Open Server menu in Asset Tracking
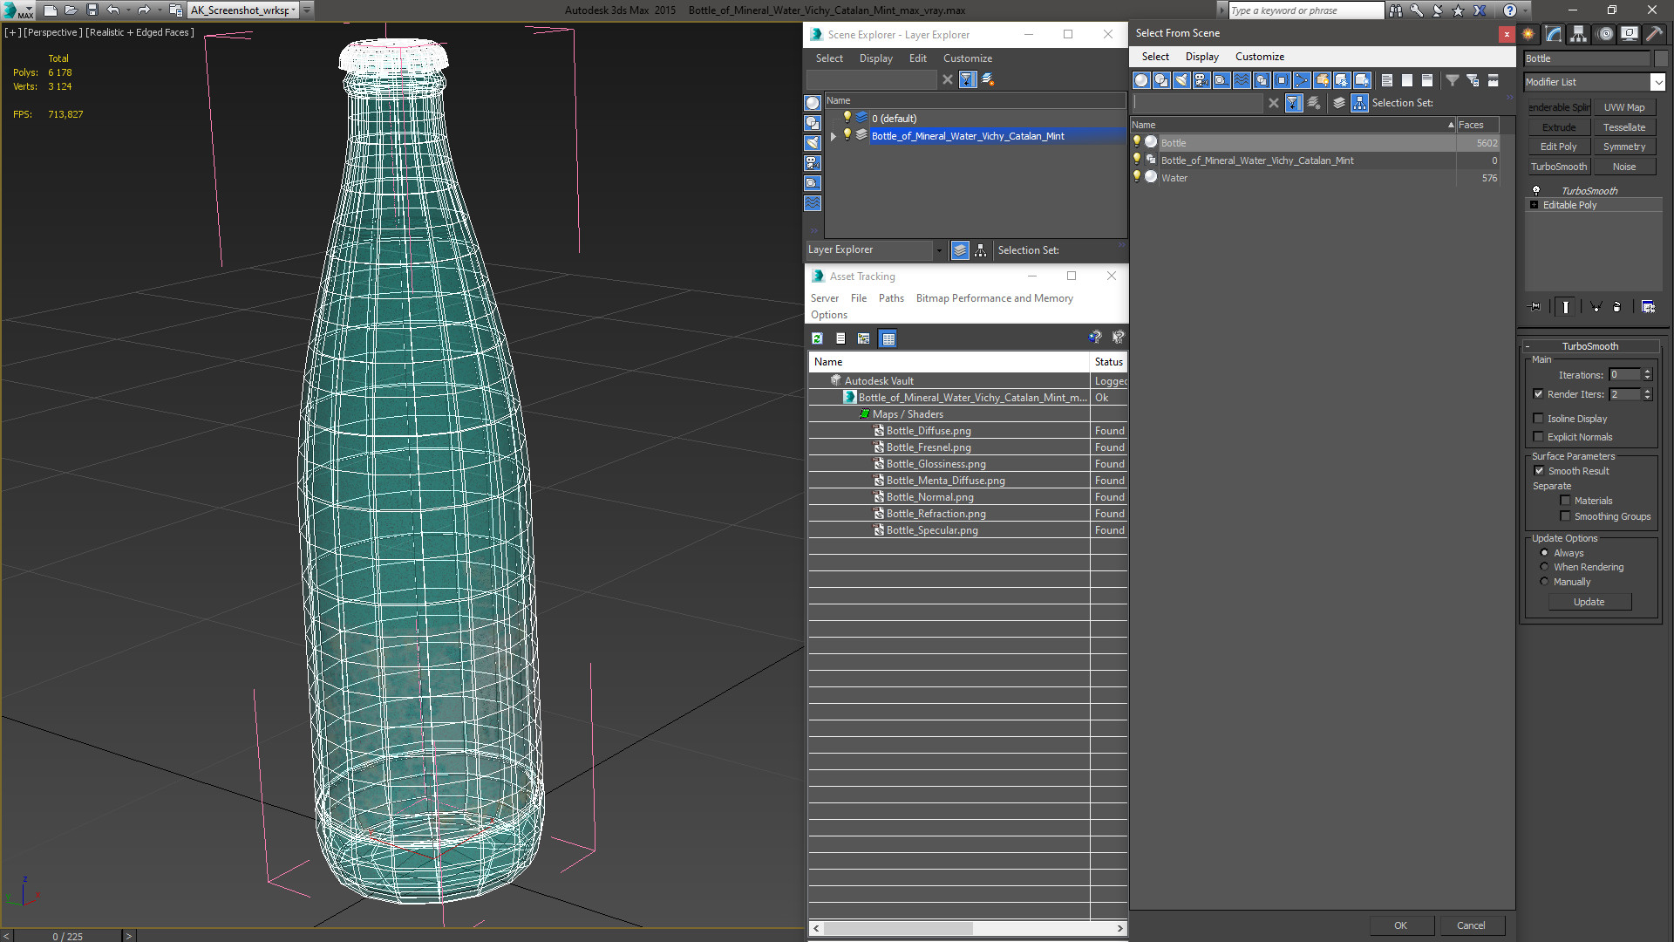The height and width of the screenshot is (942, 1674). click(x=824, y=298)
